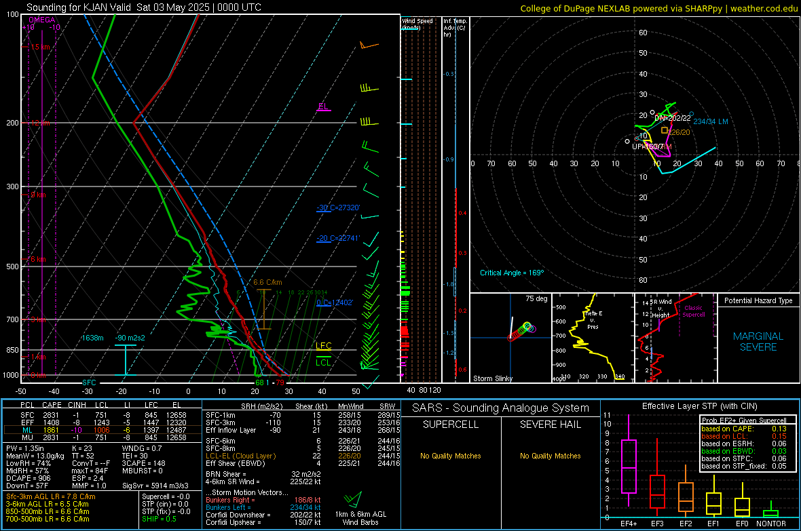Click the cyan effective inflow layer bracket
The height and width of the screenshot is (531, 801).
pyautogui.click(x=125, y=360)
